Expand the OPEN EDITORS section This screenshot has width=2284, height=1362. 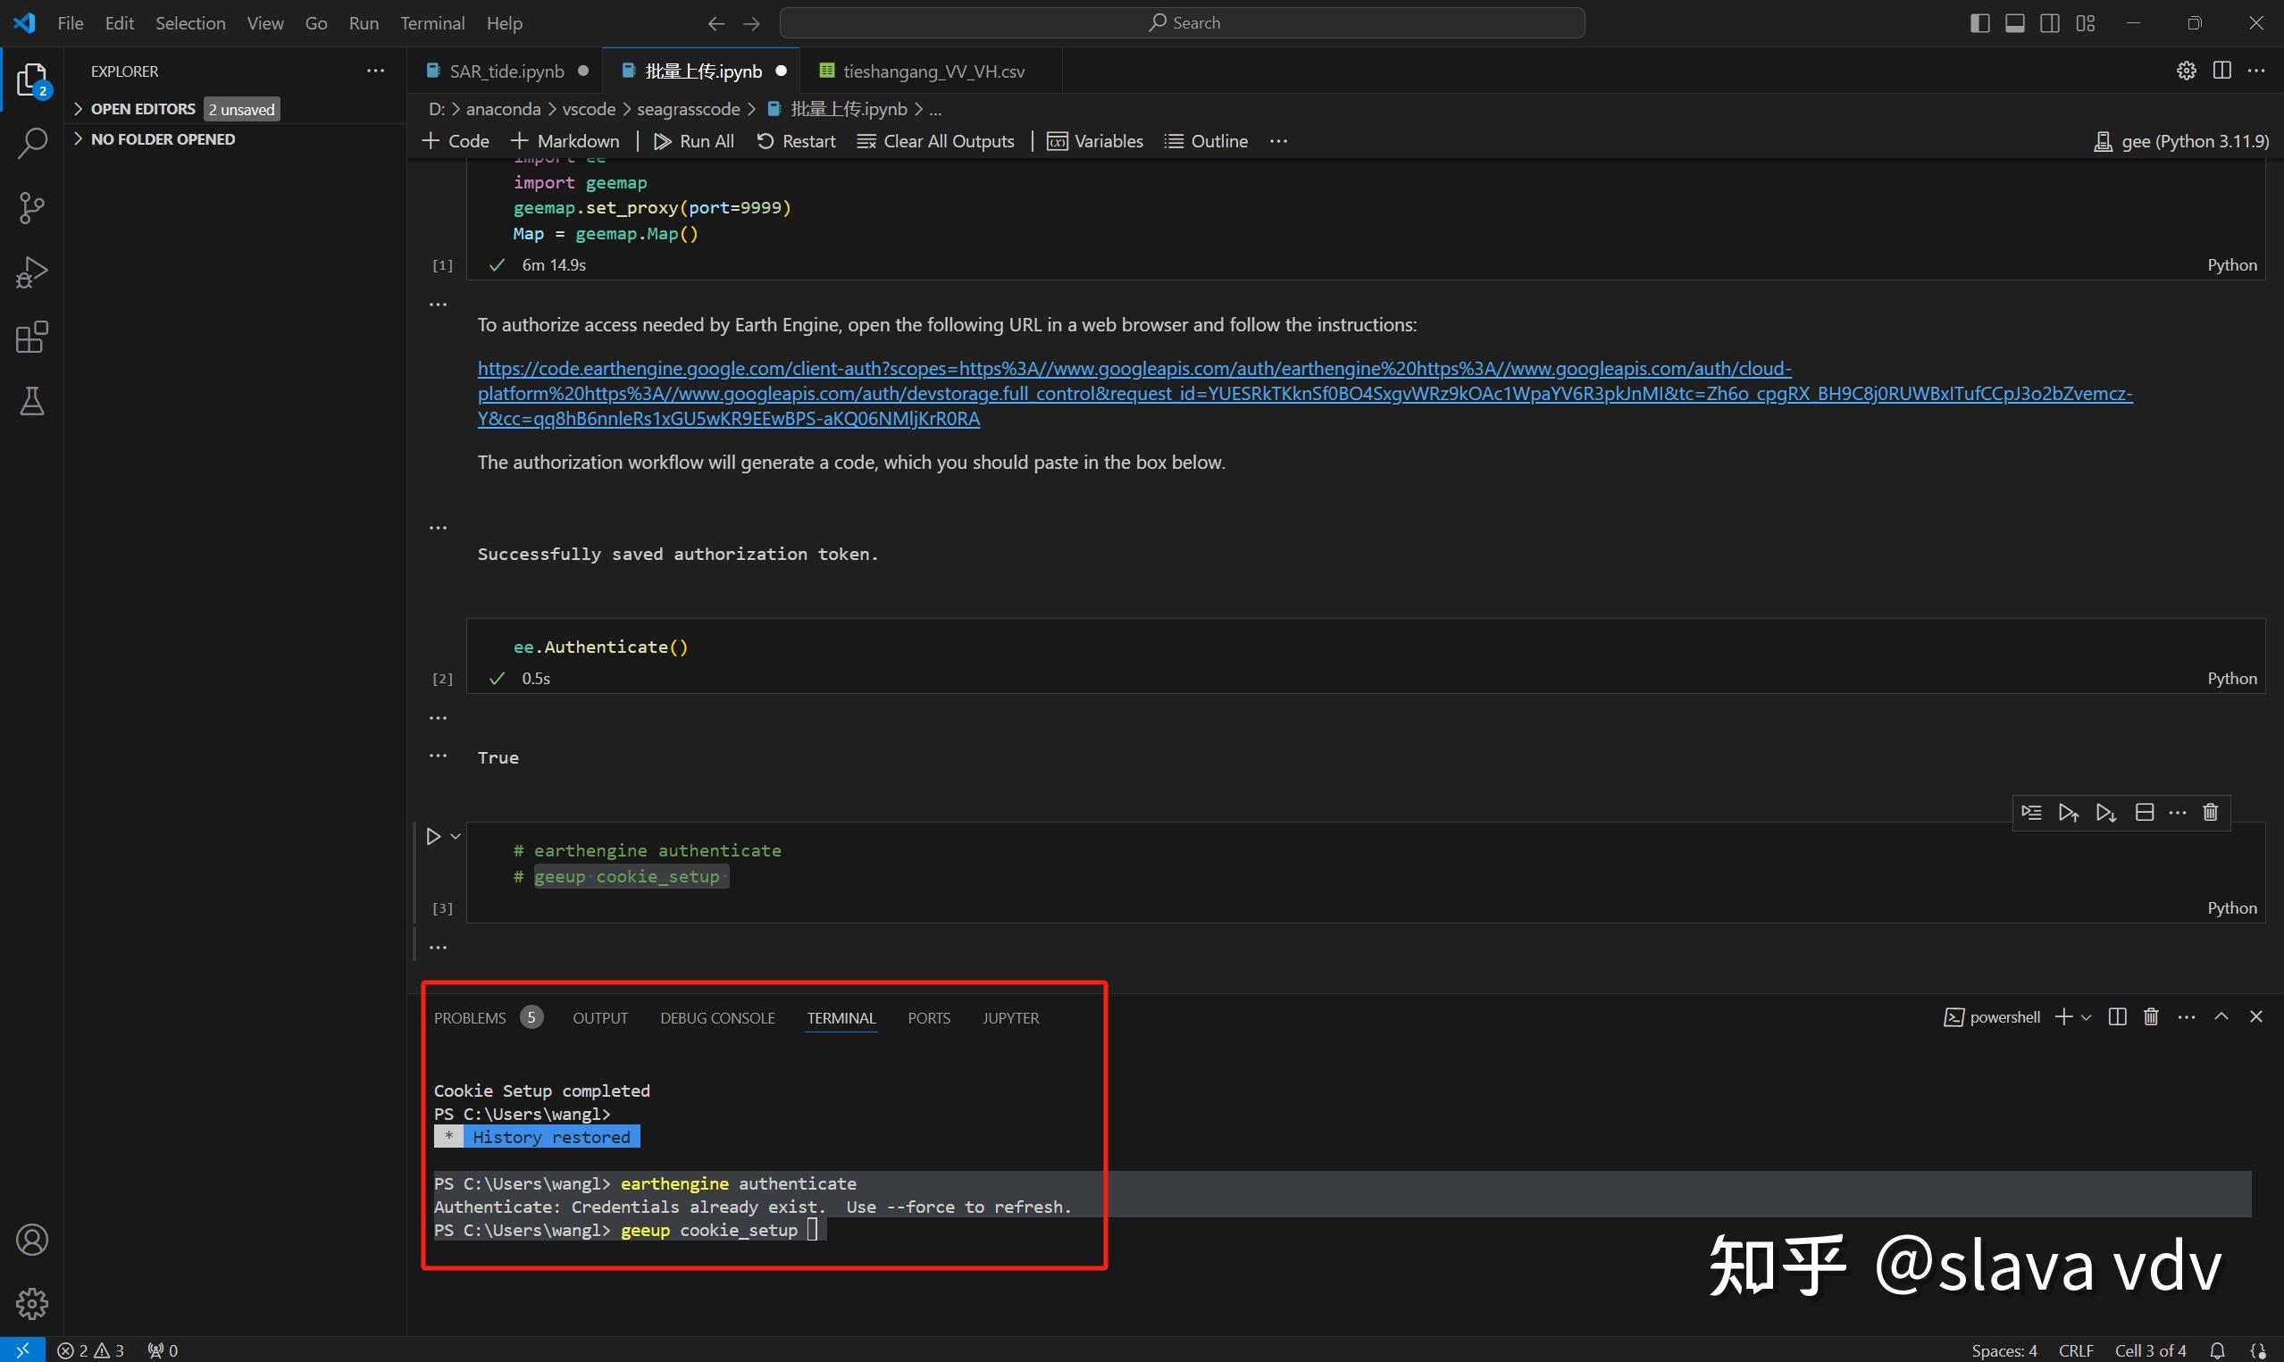(143, 109)
